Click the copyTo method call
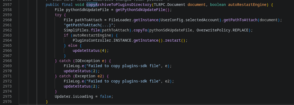The width and height of the screenshot is (294, 105). click(140, 30)
